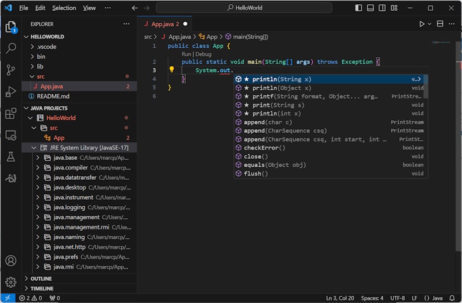Click the Debug code lens link
Screen dimensions: 462x303
point(203,54)
